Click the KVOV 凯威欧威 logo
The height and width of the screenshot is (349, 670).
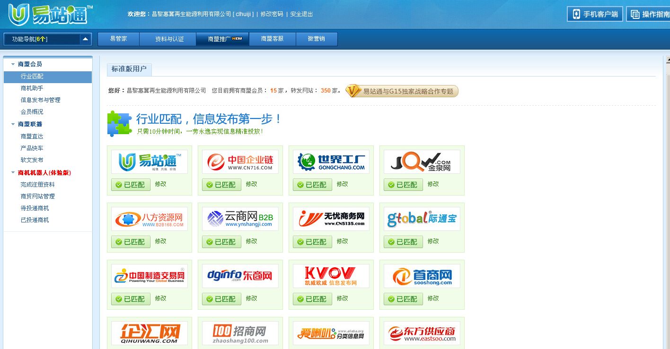[x=331, y=276]
